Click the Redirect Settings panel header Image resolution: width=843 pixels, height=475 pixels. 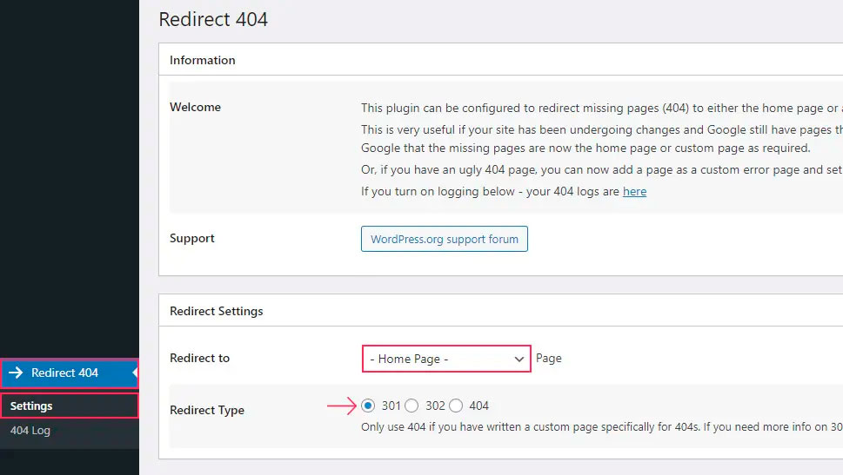tap(217, 311)
